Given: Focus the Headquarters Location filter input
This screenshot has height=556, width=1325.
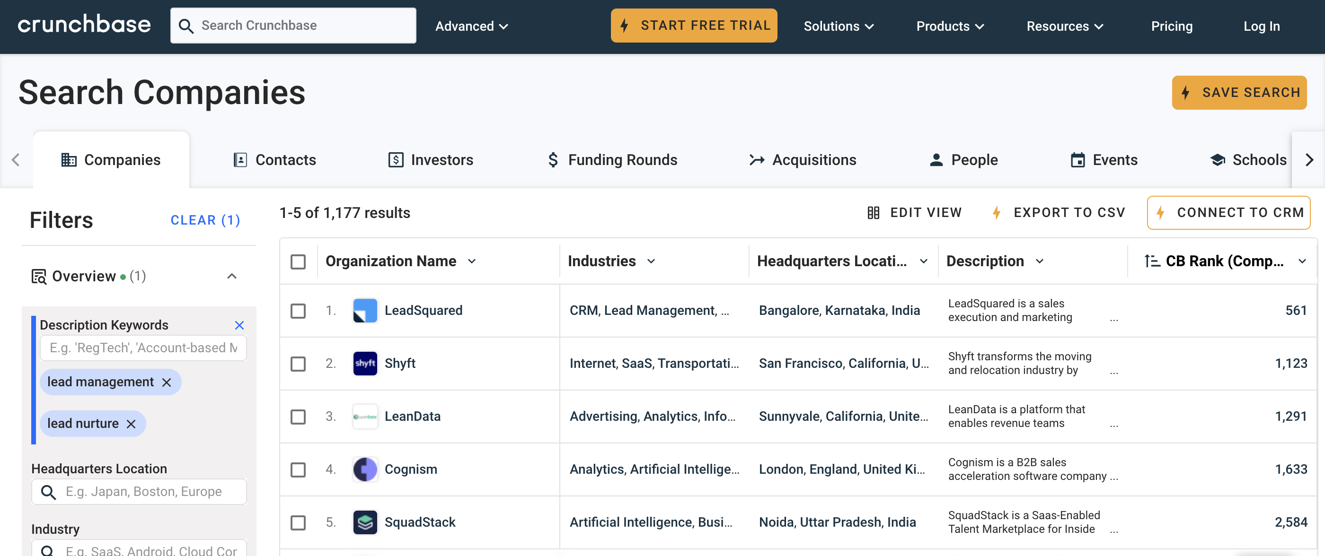Looking at the screenshot, I should (139, 492).
